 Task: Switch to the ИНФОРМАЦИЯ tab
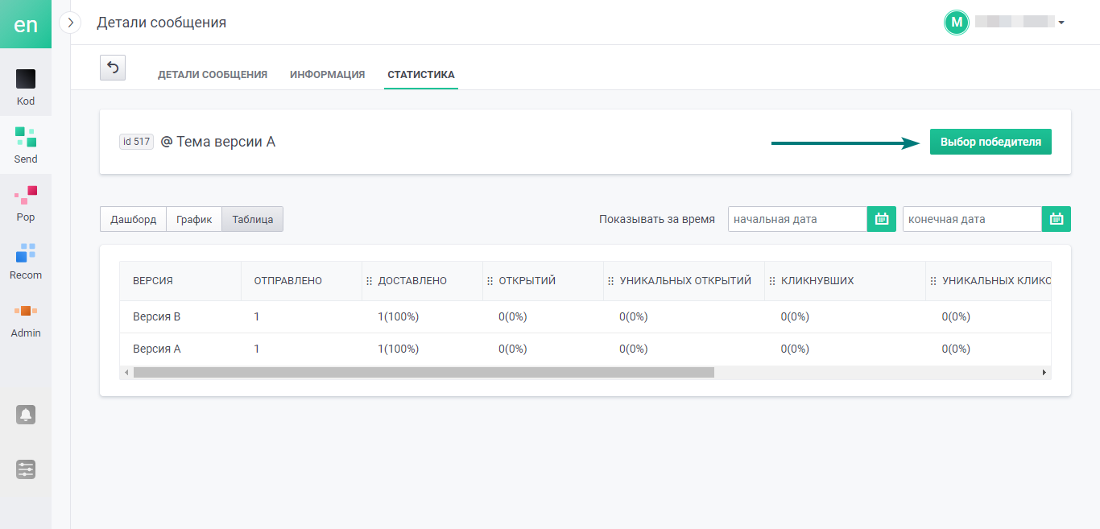(328, 75)
